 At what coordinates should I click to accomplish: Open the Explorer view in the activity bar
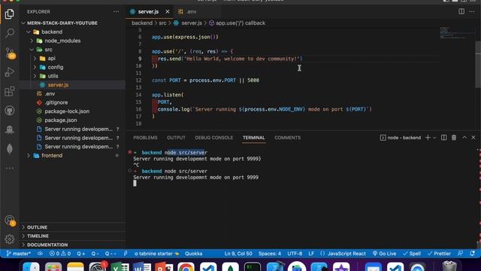pyautogui.click(x=10, y=14)
